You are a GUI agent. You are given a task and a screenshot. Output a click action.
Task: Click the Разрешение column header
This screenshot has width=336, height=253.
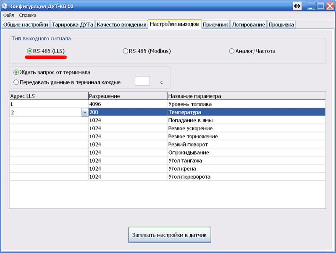(x=128, y=96)
